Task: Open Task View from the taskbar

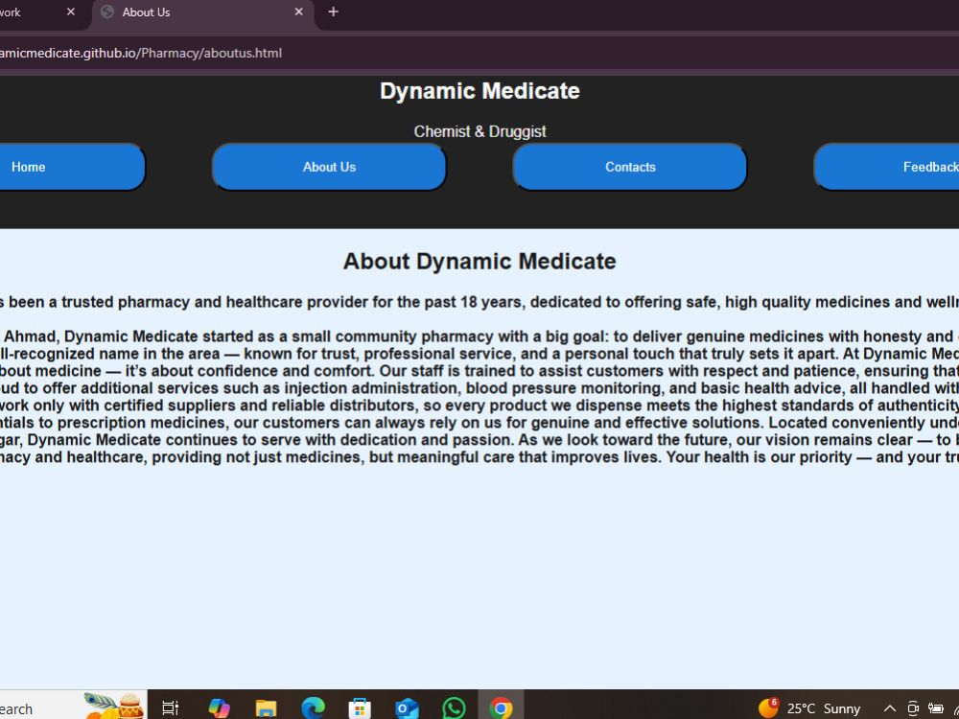Action: pyautogui.click(x=170, y=708)
